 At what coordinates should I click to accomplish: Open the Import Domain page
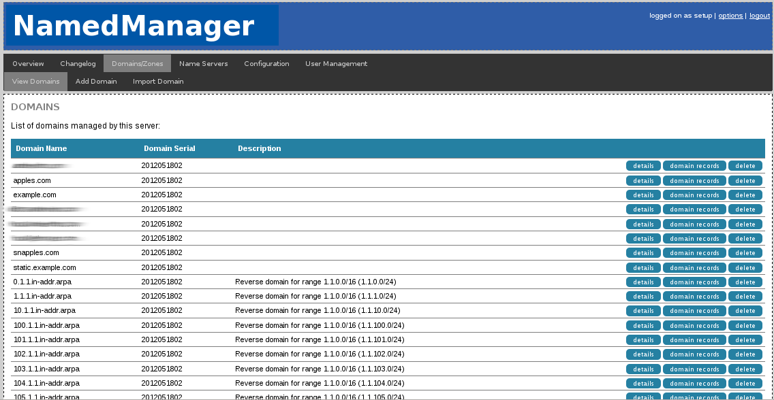click(x=158, y=81)
